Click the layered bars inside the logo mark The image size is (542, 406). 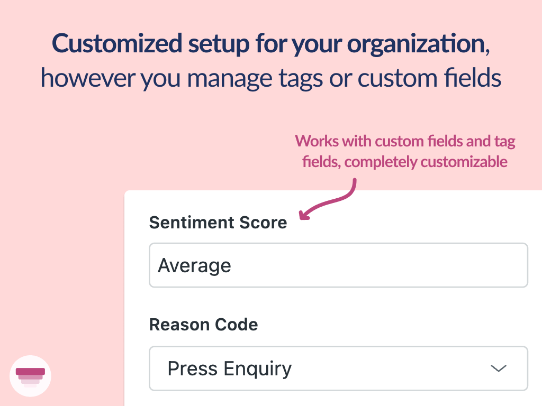[30, 375]
